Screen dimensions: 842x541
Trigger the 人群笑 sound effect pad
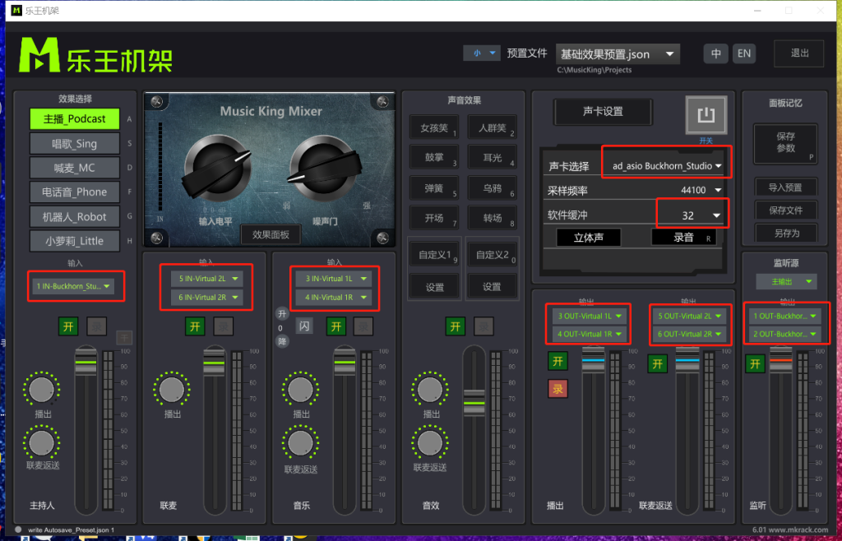tap(492, 127)
